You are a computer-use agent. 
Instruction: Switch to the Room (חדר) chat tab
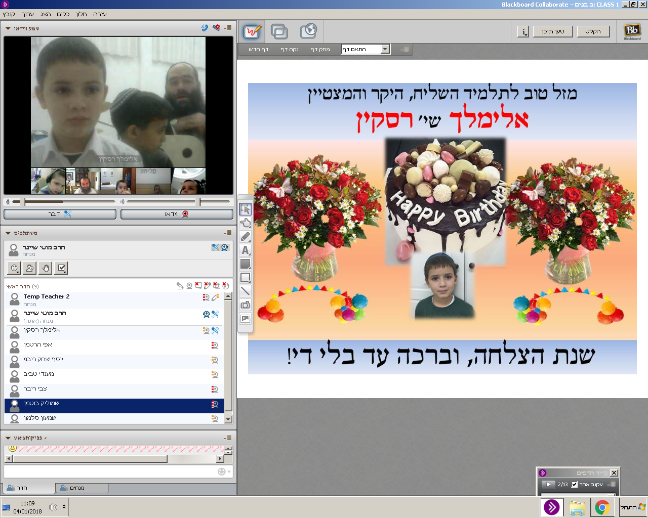29,488
